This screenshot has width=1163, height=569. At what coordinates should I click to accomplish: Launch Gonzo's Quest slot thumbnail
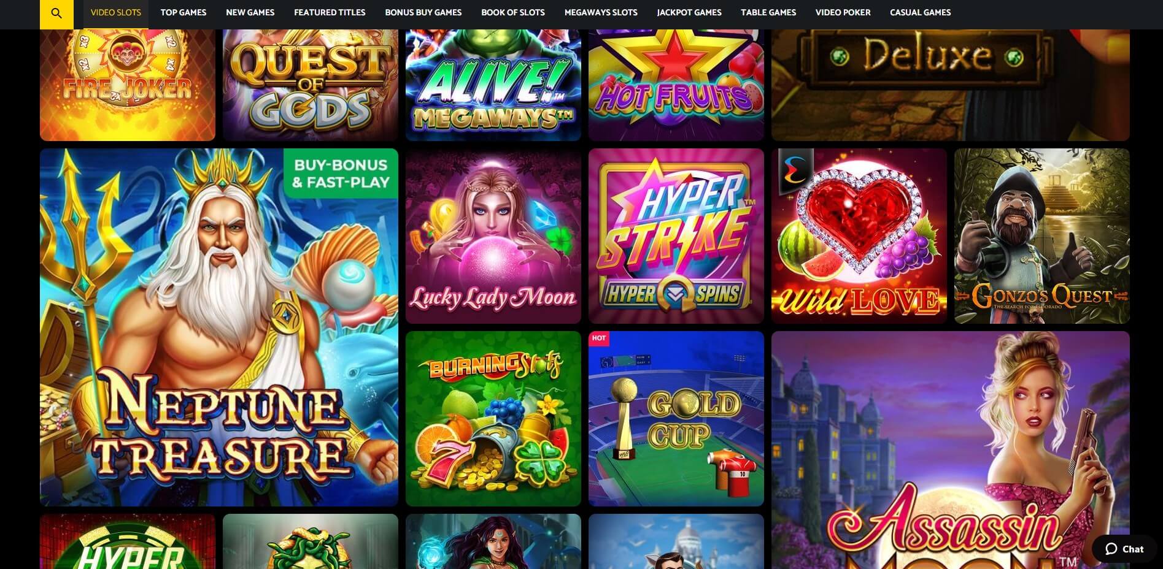1042,236
